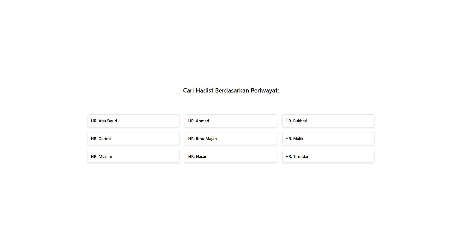Click the 'Cari Hadist Berdasarkan Periwayat' heading
The image size is (461, 248).
point(231,90)
